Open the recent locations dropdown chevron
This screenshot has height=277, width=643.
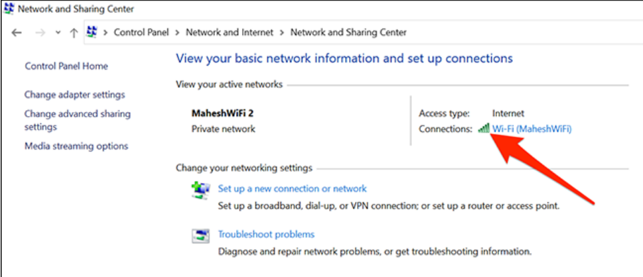tap(58, 32)
